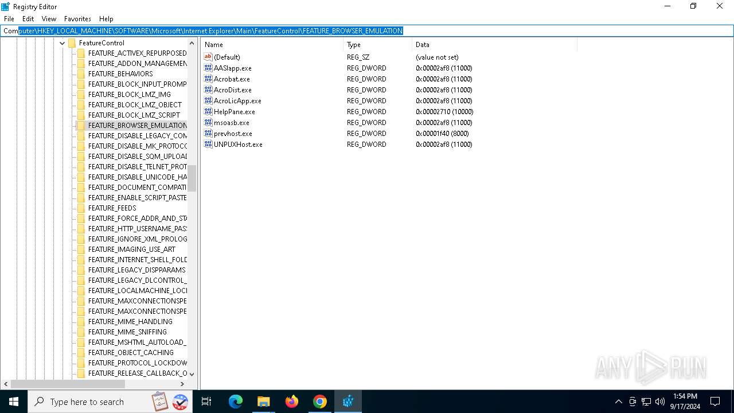Click the FEATURE_FEEDS folder icon
The image size is (734, 413).
(x=81, y=208)
